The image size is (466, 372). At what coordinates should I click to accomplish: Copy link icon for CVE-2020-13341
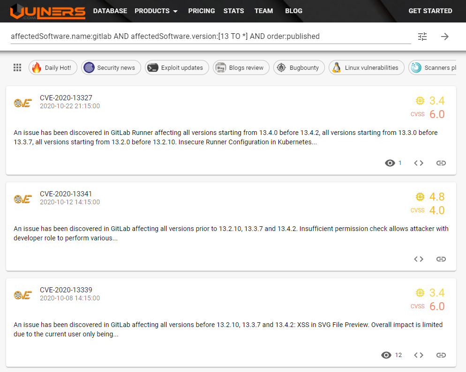(x=441, y=259)
